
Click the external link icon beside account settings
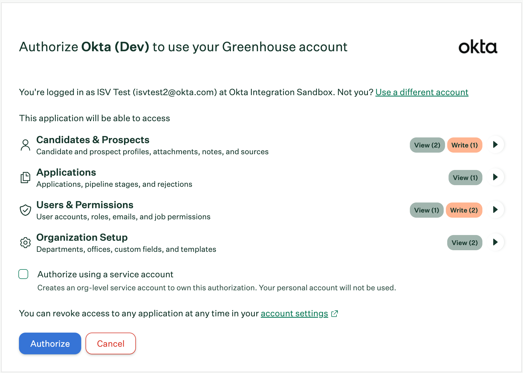(335, 314)
